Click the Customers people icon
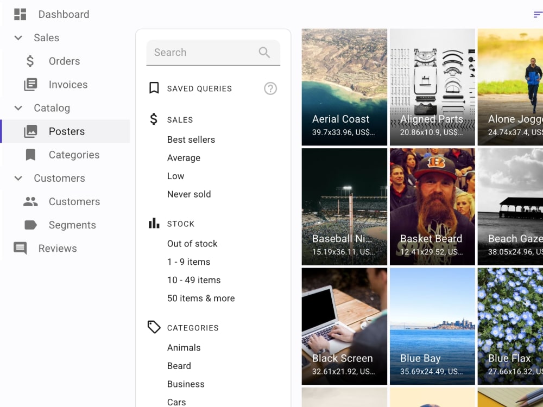The width and height of the screenshot is (543, 407). [x=30, y=202]
